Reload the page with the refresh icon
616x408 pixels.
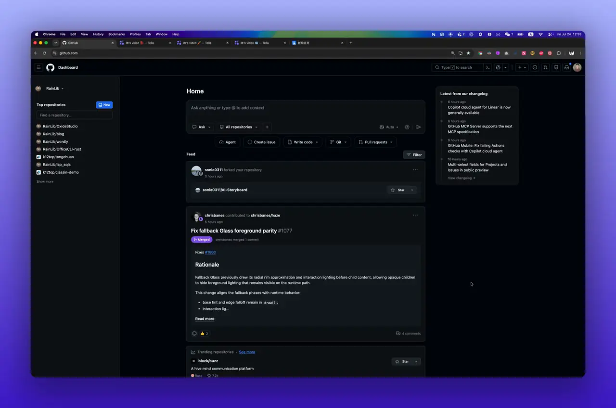point(44,53)
